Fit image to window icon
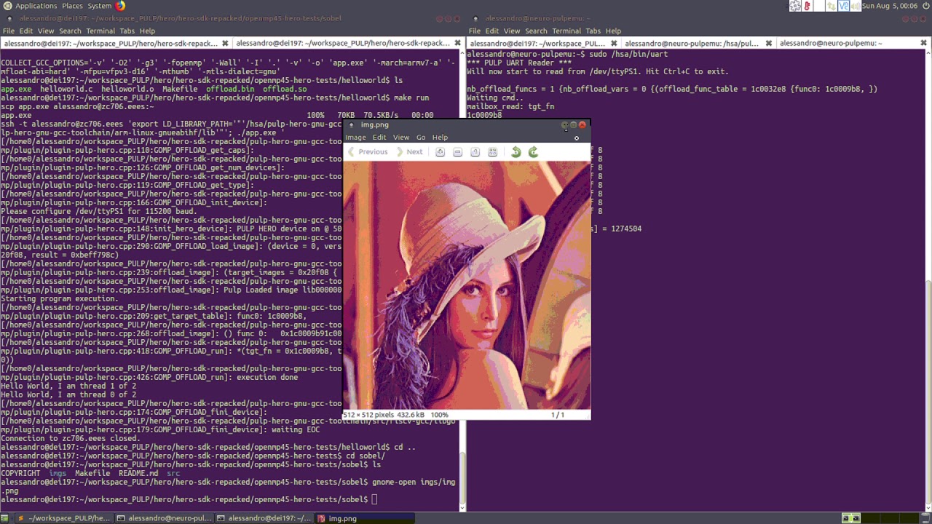Viewport: 932px width, 524px height. pyautogui.click(x=492, y=152)
